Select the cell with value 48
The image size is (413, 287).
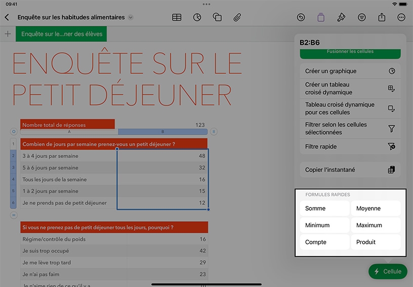162,156
